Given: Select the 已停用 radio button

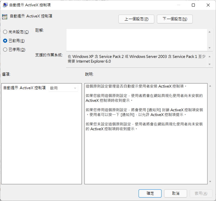Looking at the screenshot, I should pos(5,50).
